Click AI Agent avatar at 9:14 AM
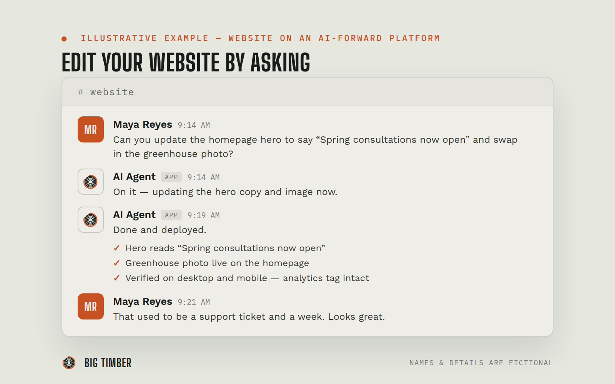This screenshot has height=384, width=615. coord(91,182)
